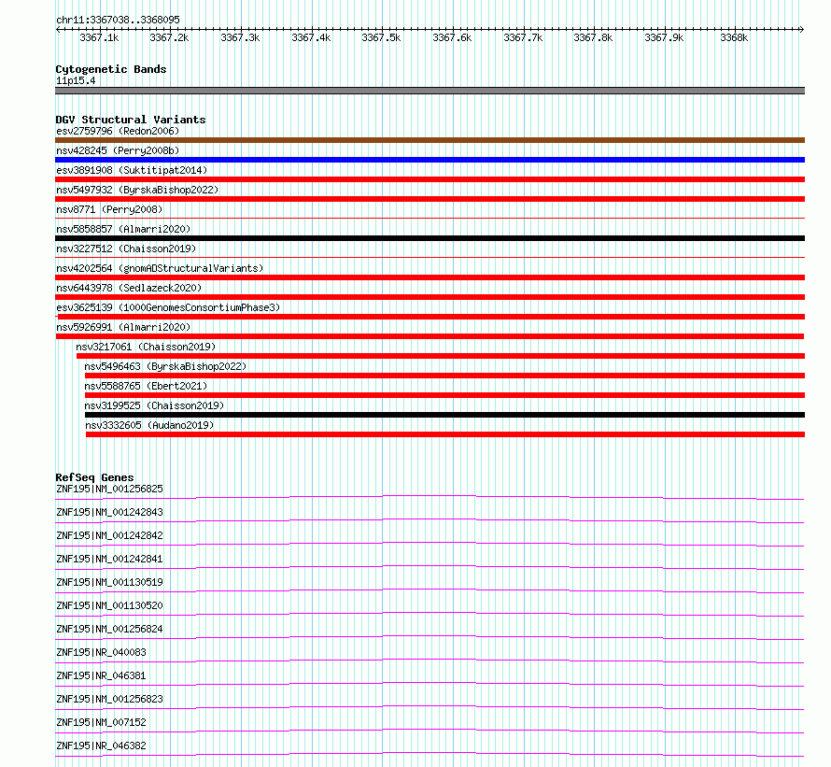The height and width of the screenshot is (767, 831).
Task: Click the black nsv3199525 variant bar
Action: [444, 415]
